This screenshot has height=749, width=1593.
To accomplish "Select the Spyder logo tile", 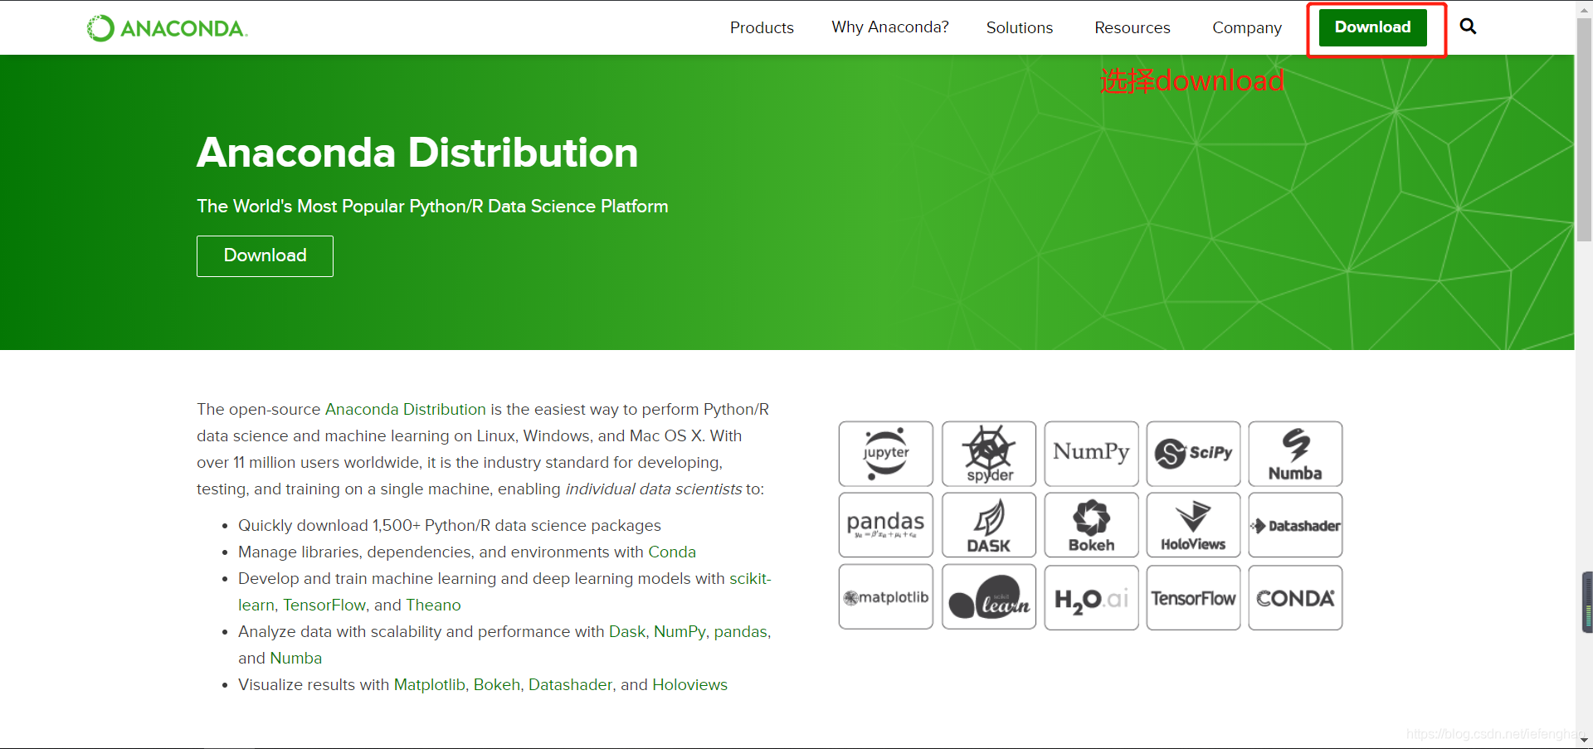I will 989,454.
